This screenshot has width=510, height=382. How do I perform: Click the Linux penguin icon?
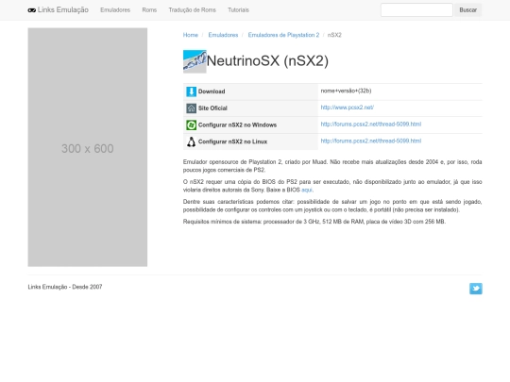coord(191,141)
